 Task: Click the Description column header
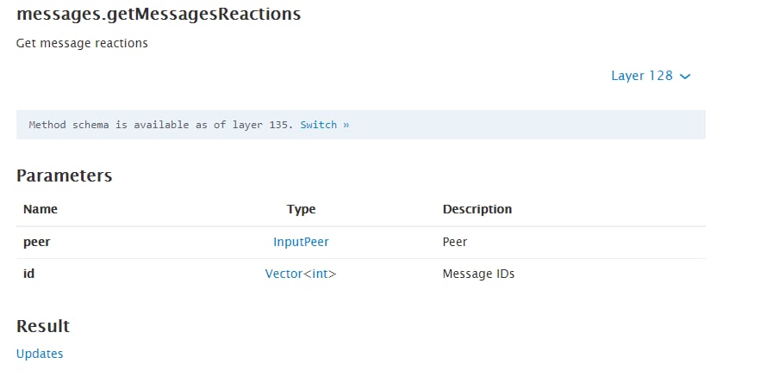(477, 209)
